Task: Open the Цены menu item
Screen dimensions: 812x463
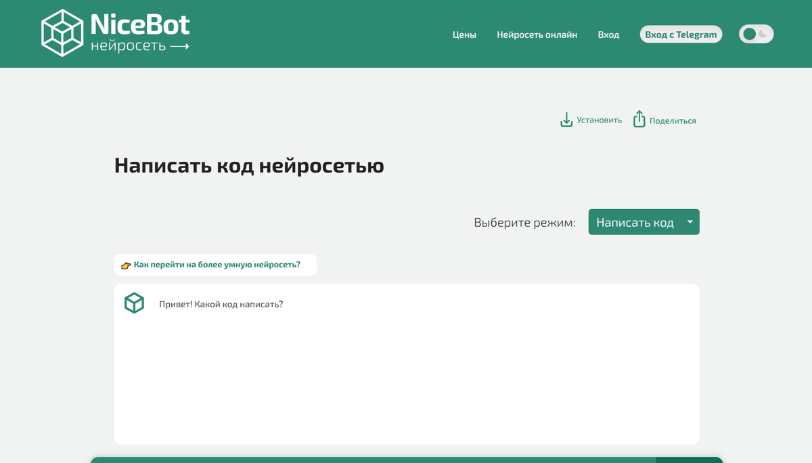Action: (464, 35)
